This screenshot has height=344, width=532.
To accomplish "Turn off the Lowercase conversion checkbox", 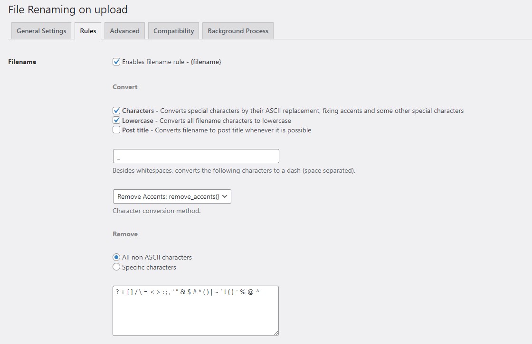I will (x=116, y=120).
